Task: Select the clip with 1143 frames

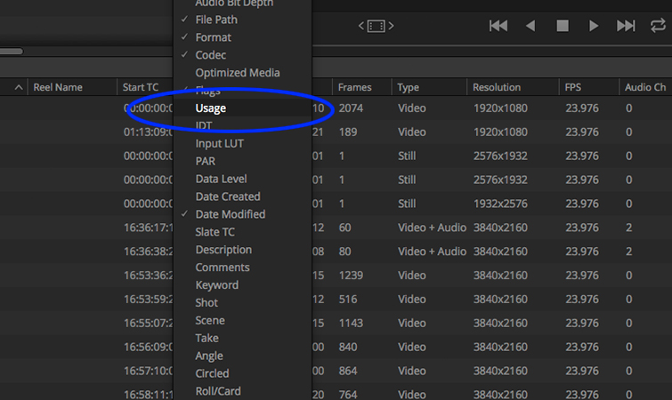Action: point(336,323)
